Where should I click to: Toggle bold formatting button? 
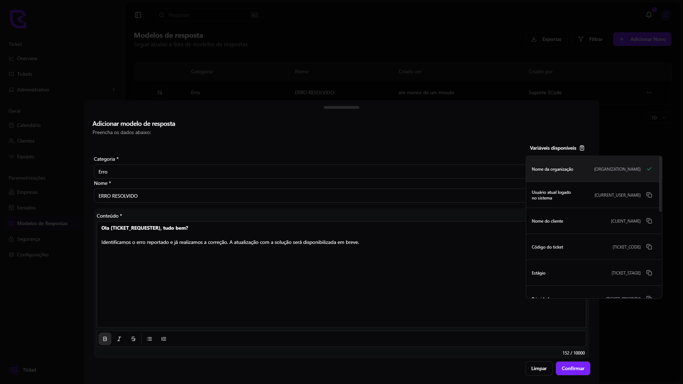105,339
